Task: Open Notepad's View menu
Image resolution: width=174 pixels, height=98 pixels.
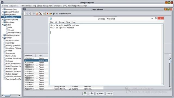Action: (68, 22)
